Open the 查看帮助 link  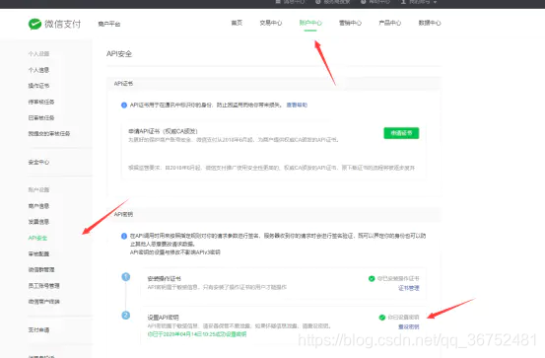coord(297,105)
